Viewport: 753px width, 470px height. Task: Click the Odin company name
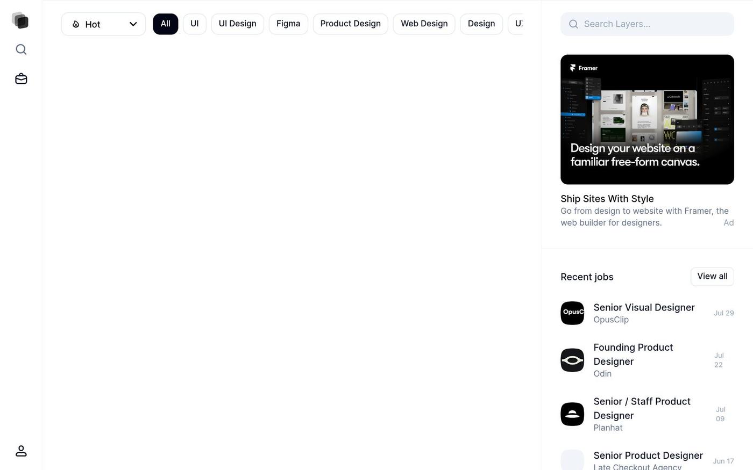click(602, 374)
